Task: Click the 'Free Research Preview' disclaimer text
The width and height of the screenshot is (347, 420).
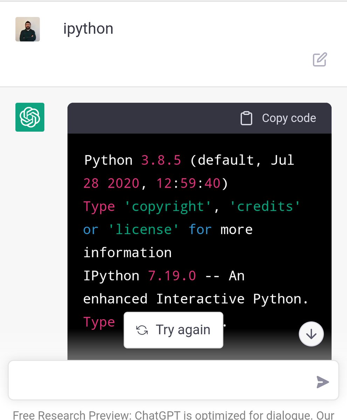Action: [x=173, y=415]
